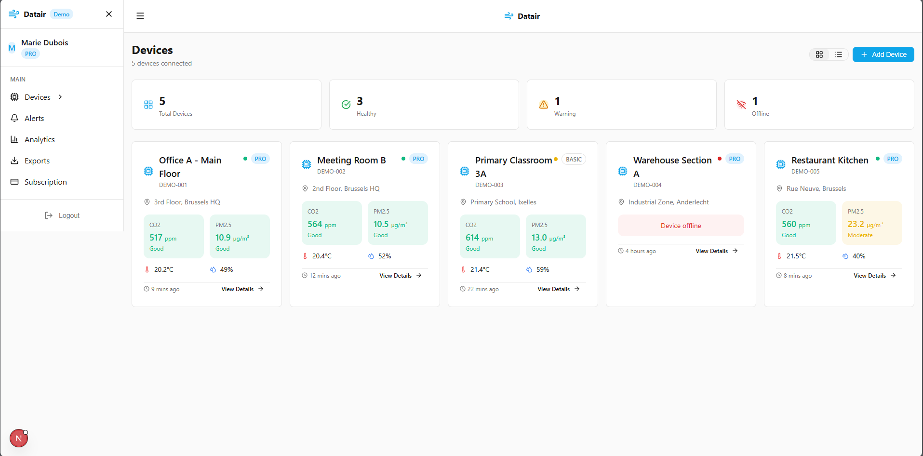Viewport: 923px width, 456px height.
Task: Open the Analytics page
Action: pyautogui.click(x=40, y=139)
